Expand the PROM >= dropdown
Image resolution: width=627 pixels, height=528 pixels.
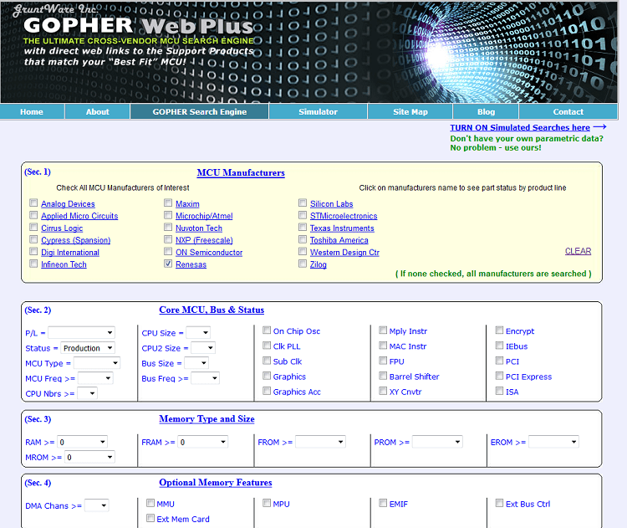437,442
